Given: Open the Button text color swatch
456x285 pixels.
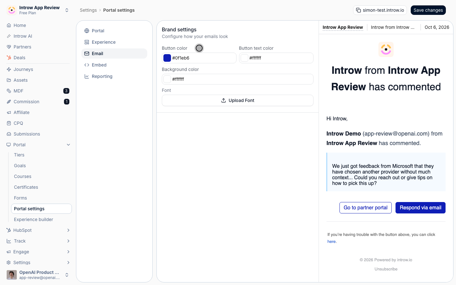Looking at the screenshot, I should [x=244, y=58].
